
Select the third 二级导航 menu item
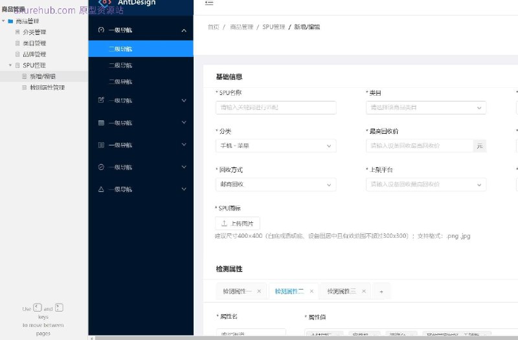141,81
